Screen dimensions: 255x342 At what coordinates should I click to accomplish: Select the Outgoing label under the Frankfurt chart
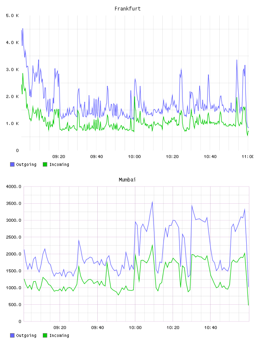26,165
